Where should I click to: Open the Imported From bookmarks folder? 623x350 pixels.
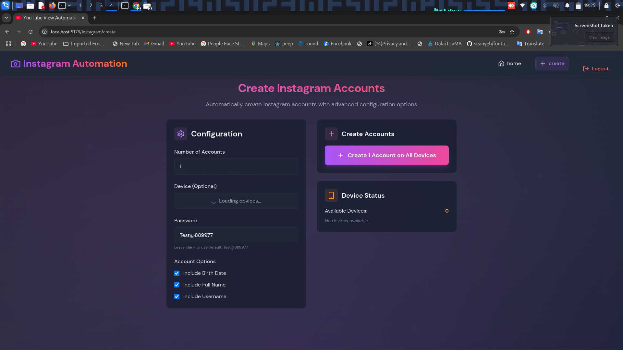tap(84, 44)
